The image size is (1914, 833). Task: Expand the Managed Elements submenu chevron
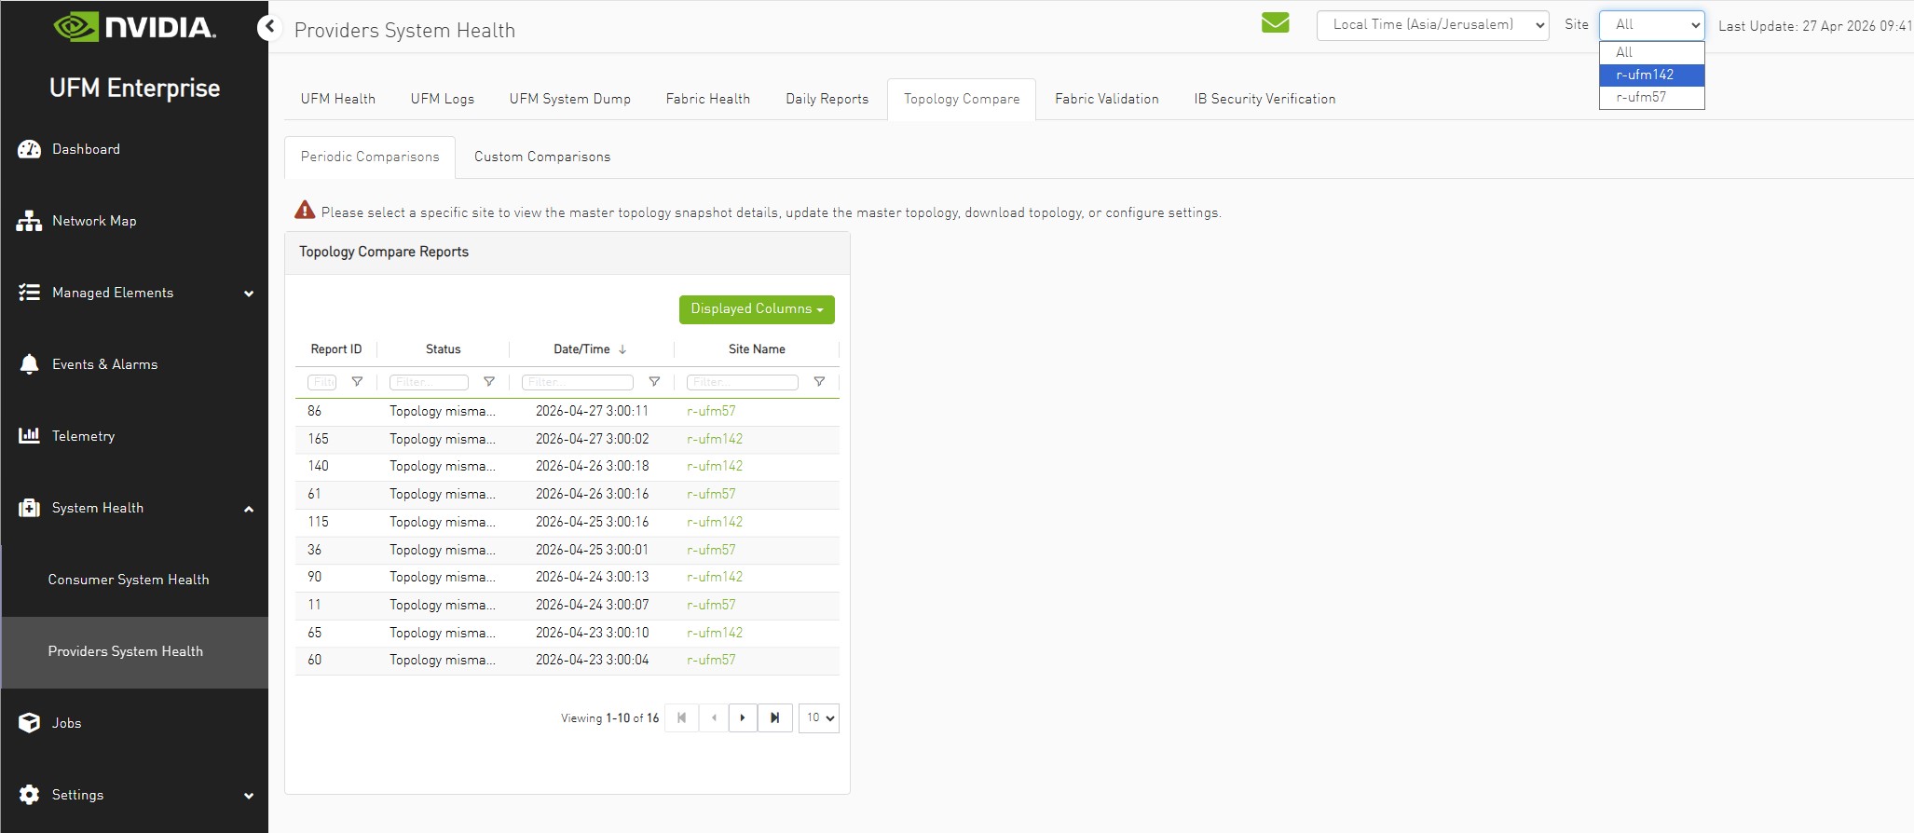[x=249, y=294]
